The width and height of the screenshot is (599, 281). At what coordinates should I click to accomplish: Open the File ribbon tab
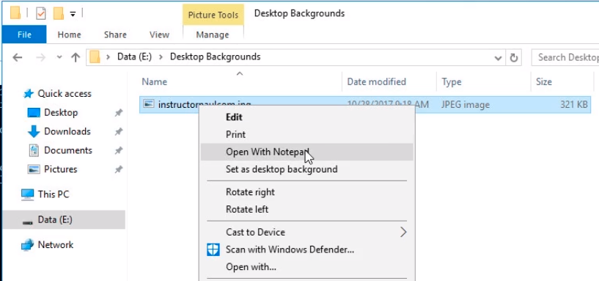click(x=24, y=34)
